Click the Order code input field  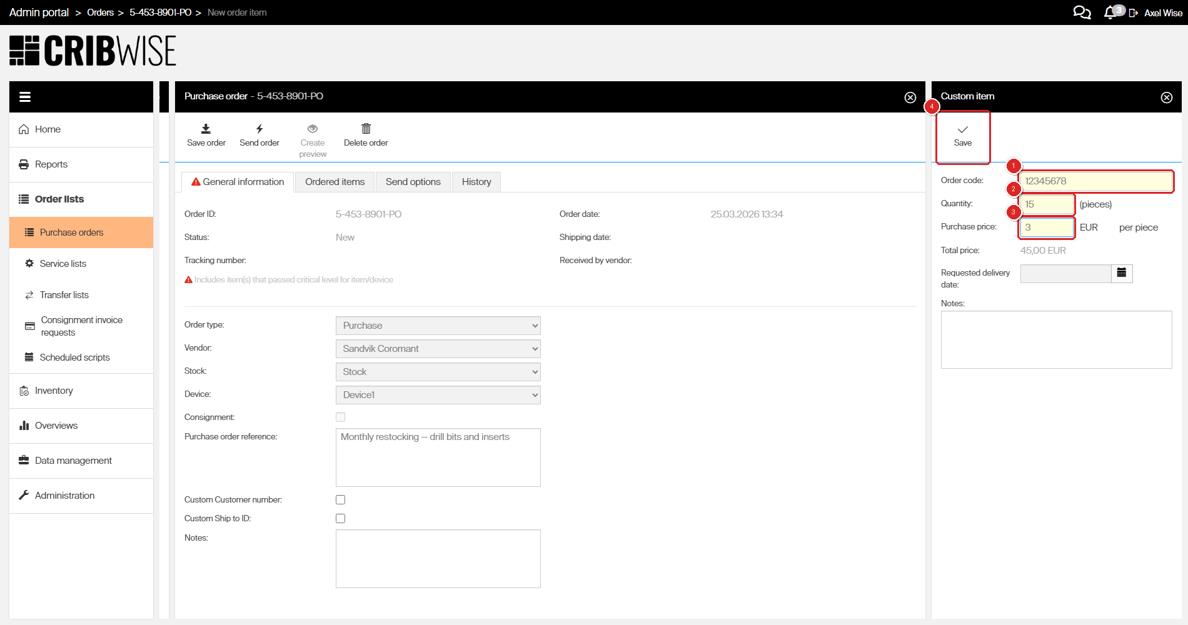[1096, 181]
